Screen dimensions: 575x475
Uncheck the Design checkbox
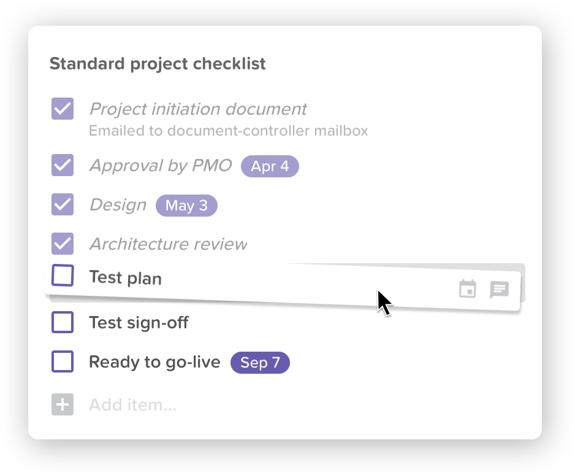(63, 204)
